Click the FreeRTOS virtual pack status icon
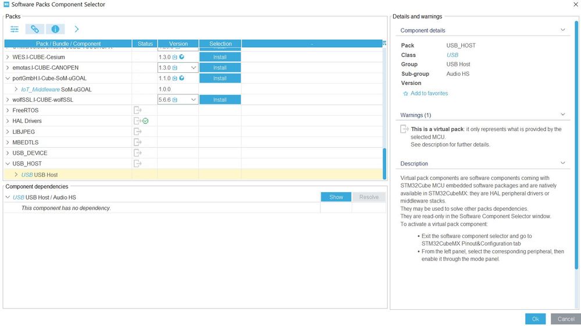This screenshot has width=581, height=326. [x=137, y=110]
